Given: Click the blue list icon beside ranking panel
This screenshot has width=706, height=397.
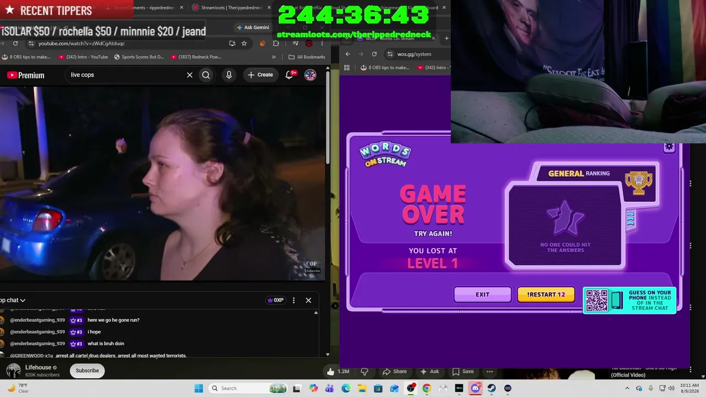Looking at the screenshot, I should (x=630, y=220).
